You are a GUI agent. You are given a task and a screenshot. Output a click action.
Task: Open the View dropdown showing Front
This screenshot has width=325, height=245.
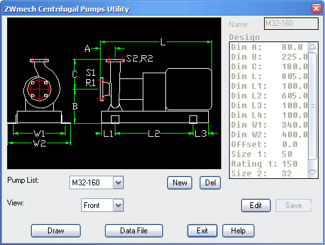pyautogui.click(x=118, y=205)
